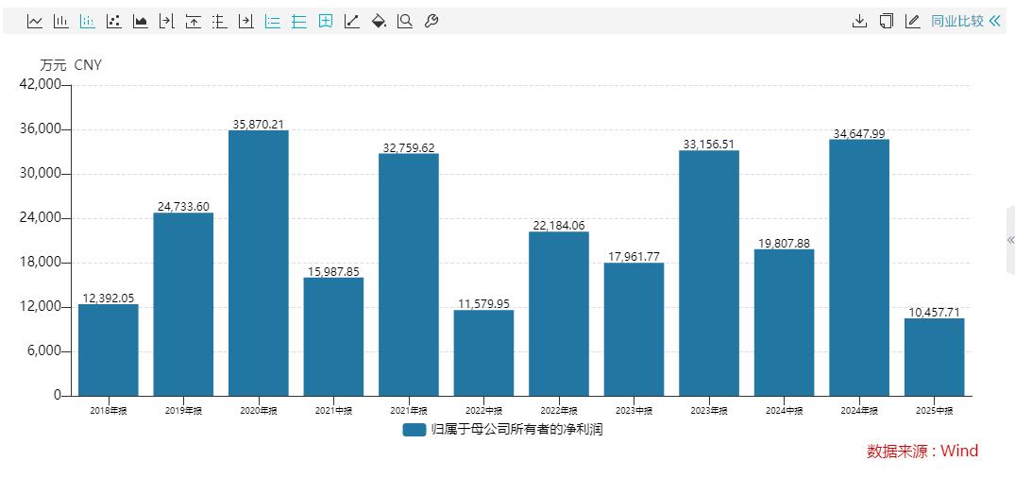
Task: Click the edit pencil icon
Action: coord(912,21)
